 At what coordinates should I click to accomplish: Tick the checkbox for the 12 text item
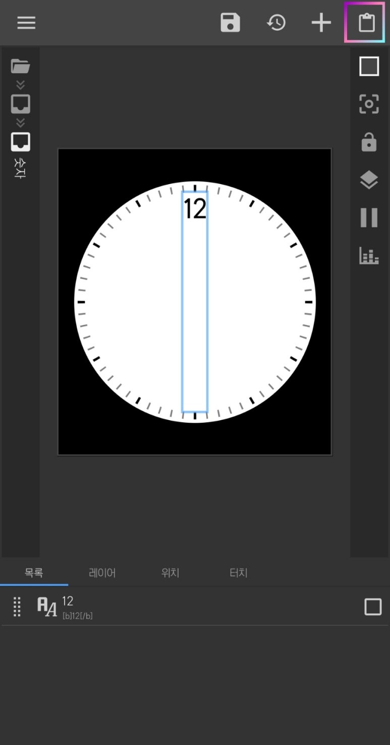(373, 607)
